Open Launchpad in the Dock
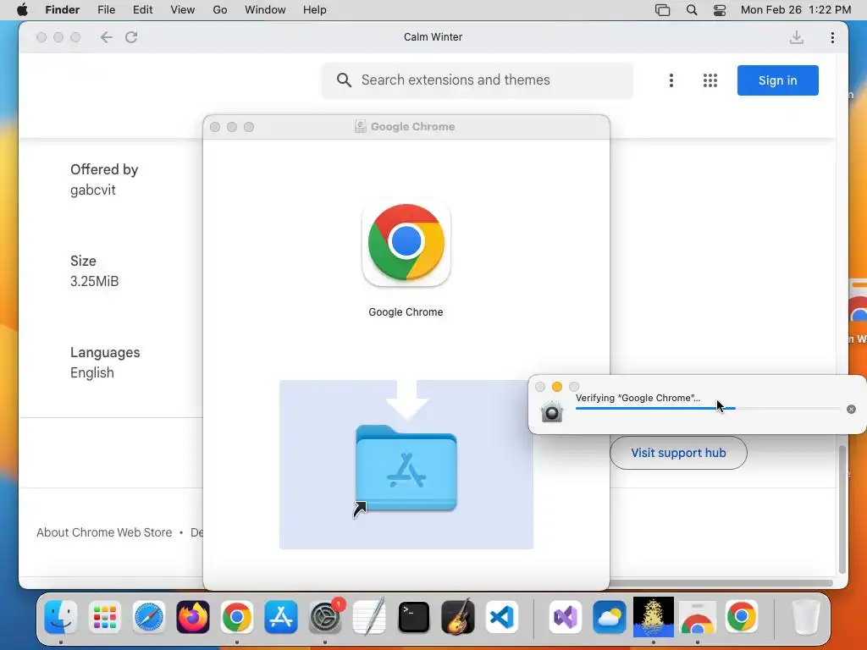This screenshot has height=650, width=867. tap(104, 616)
